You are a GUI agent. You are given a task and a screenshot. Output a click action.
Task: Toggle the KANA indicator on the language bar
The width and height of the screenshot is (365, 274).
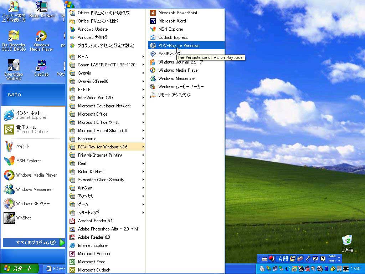pyautogui.click(x=332, y=261)
